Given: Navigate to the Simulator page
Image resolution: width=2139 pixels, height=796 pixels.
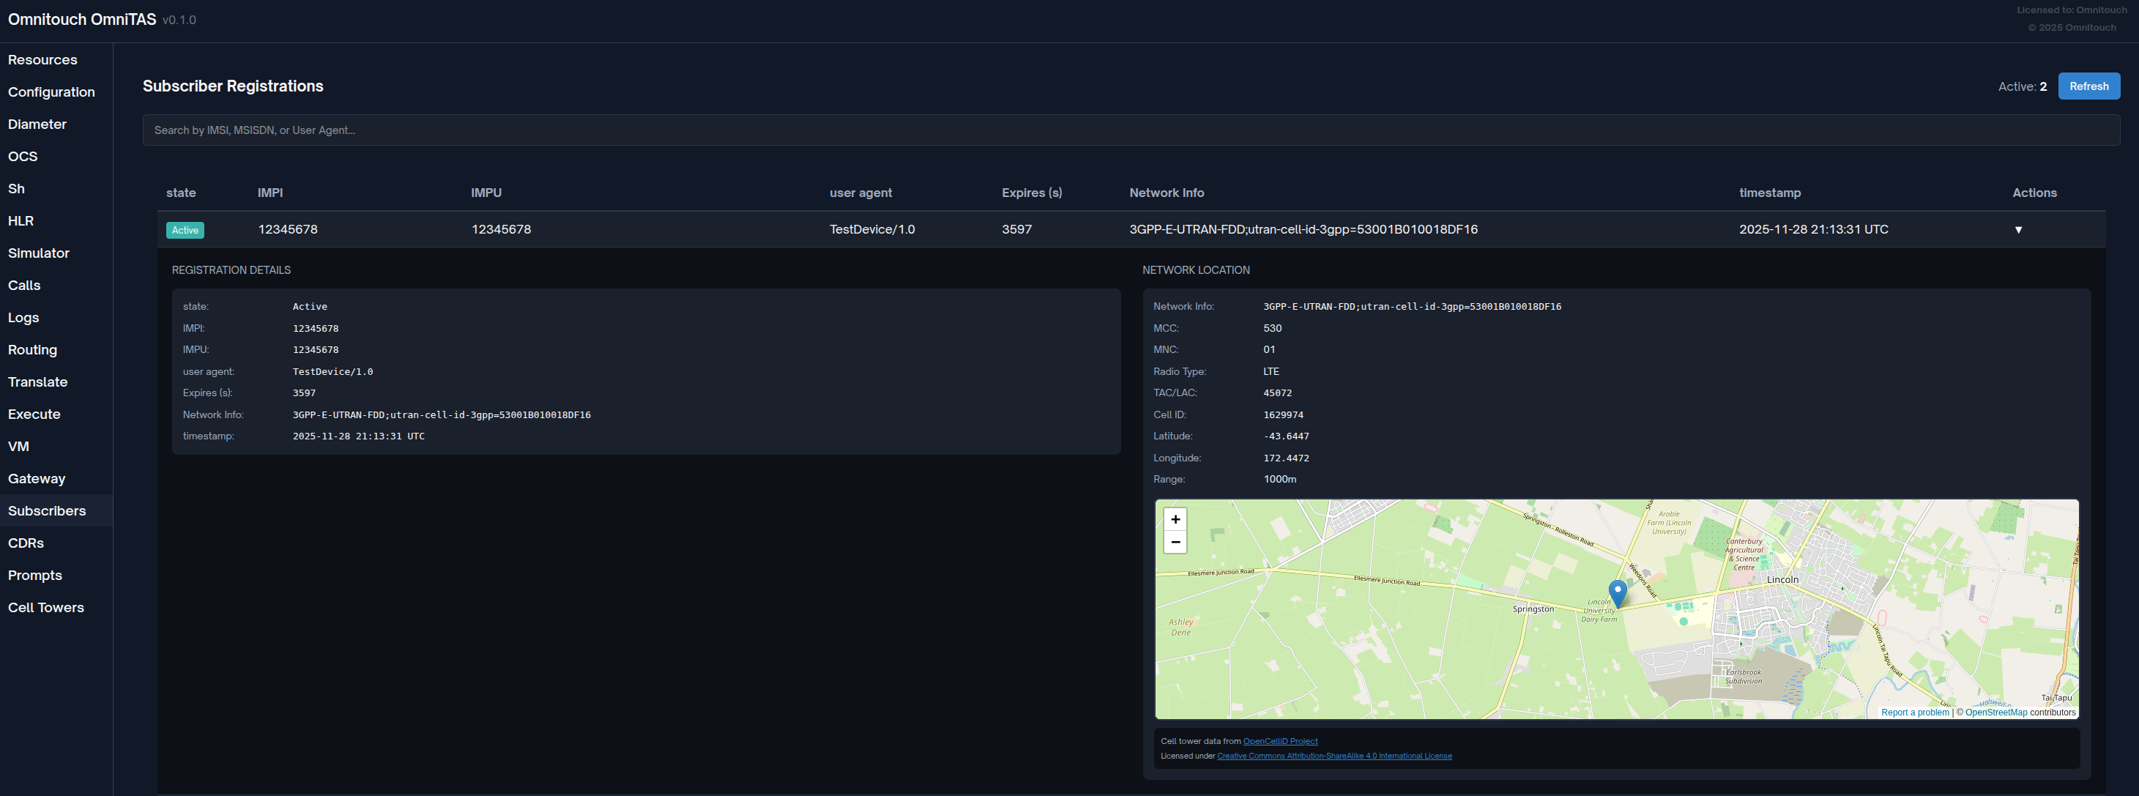Looking at the screenshot, I should point(39,253).
